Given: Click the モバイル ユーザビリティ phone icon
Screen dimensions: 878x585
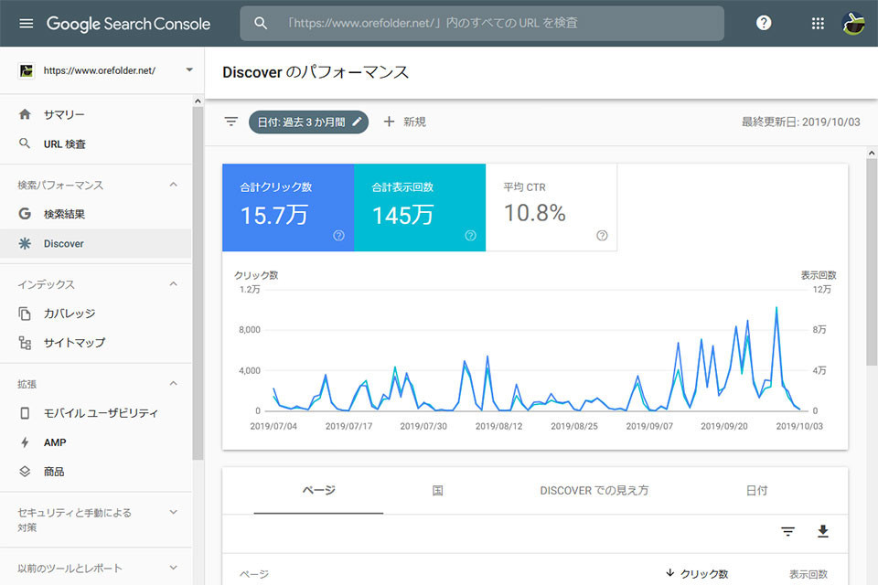Looking at the screenshot, I should point(25,413).
